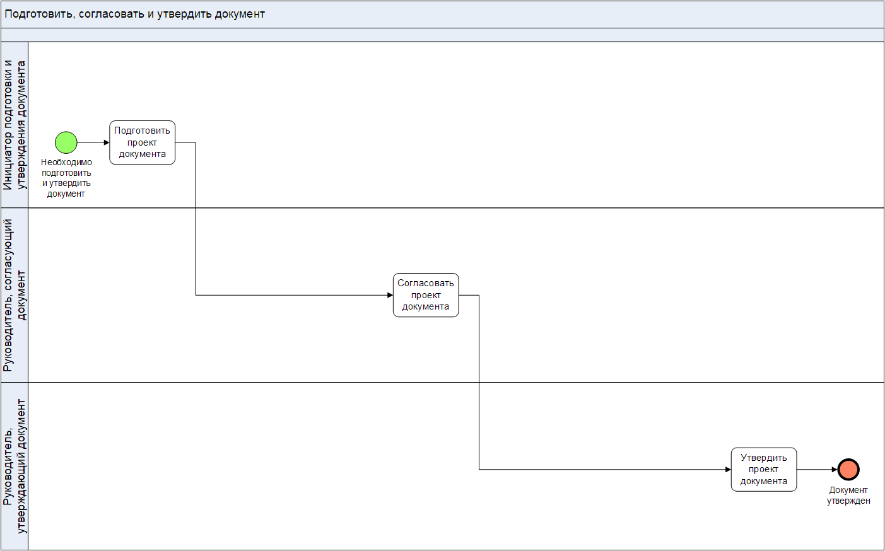Viewport: 885px width, 551px height.
Task: Select the arrow between 'Утвердить' task and end event
Action: coord(817,470)
